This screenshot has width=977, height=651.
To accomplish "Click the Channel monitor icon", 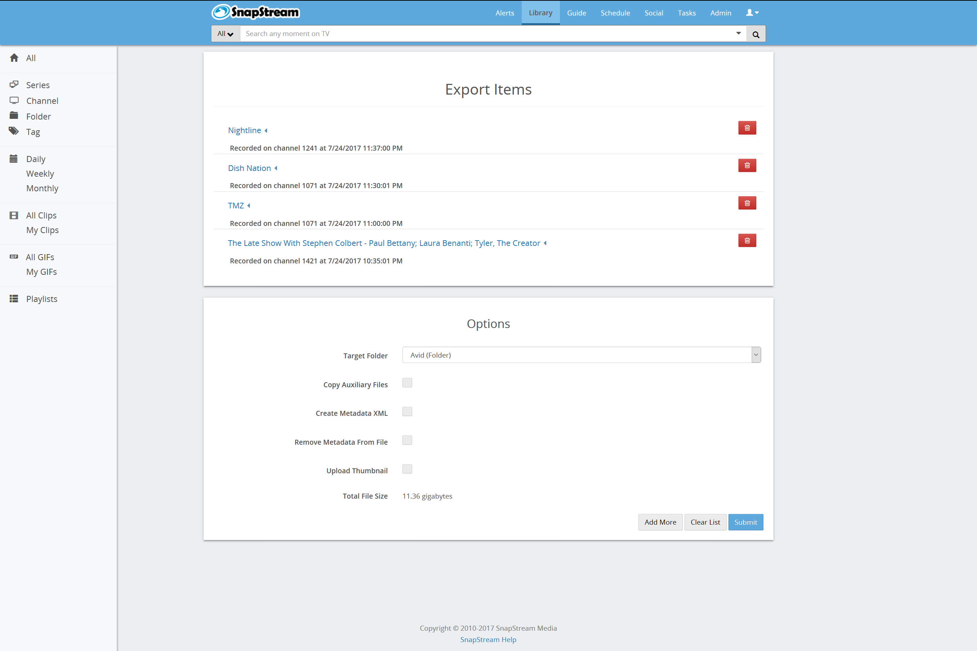I will point(14,100).
